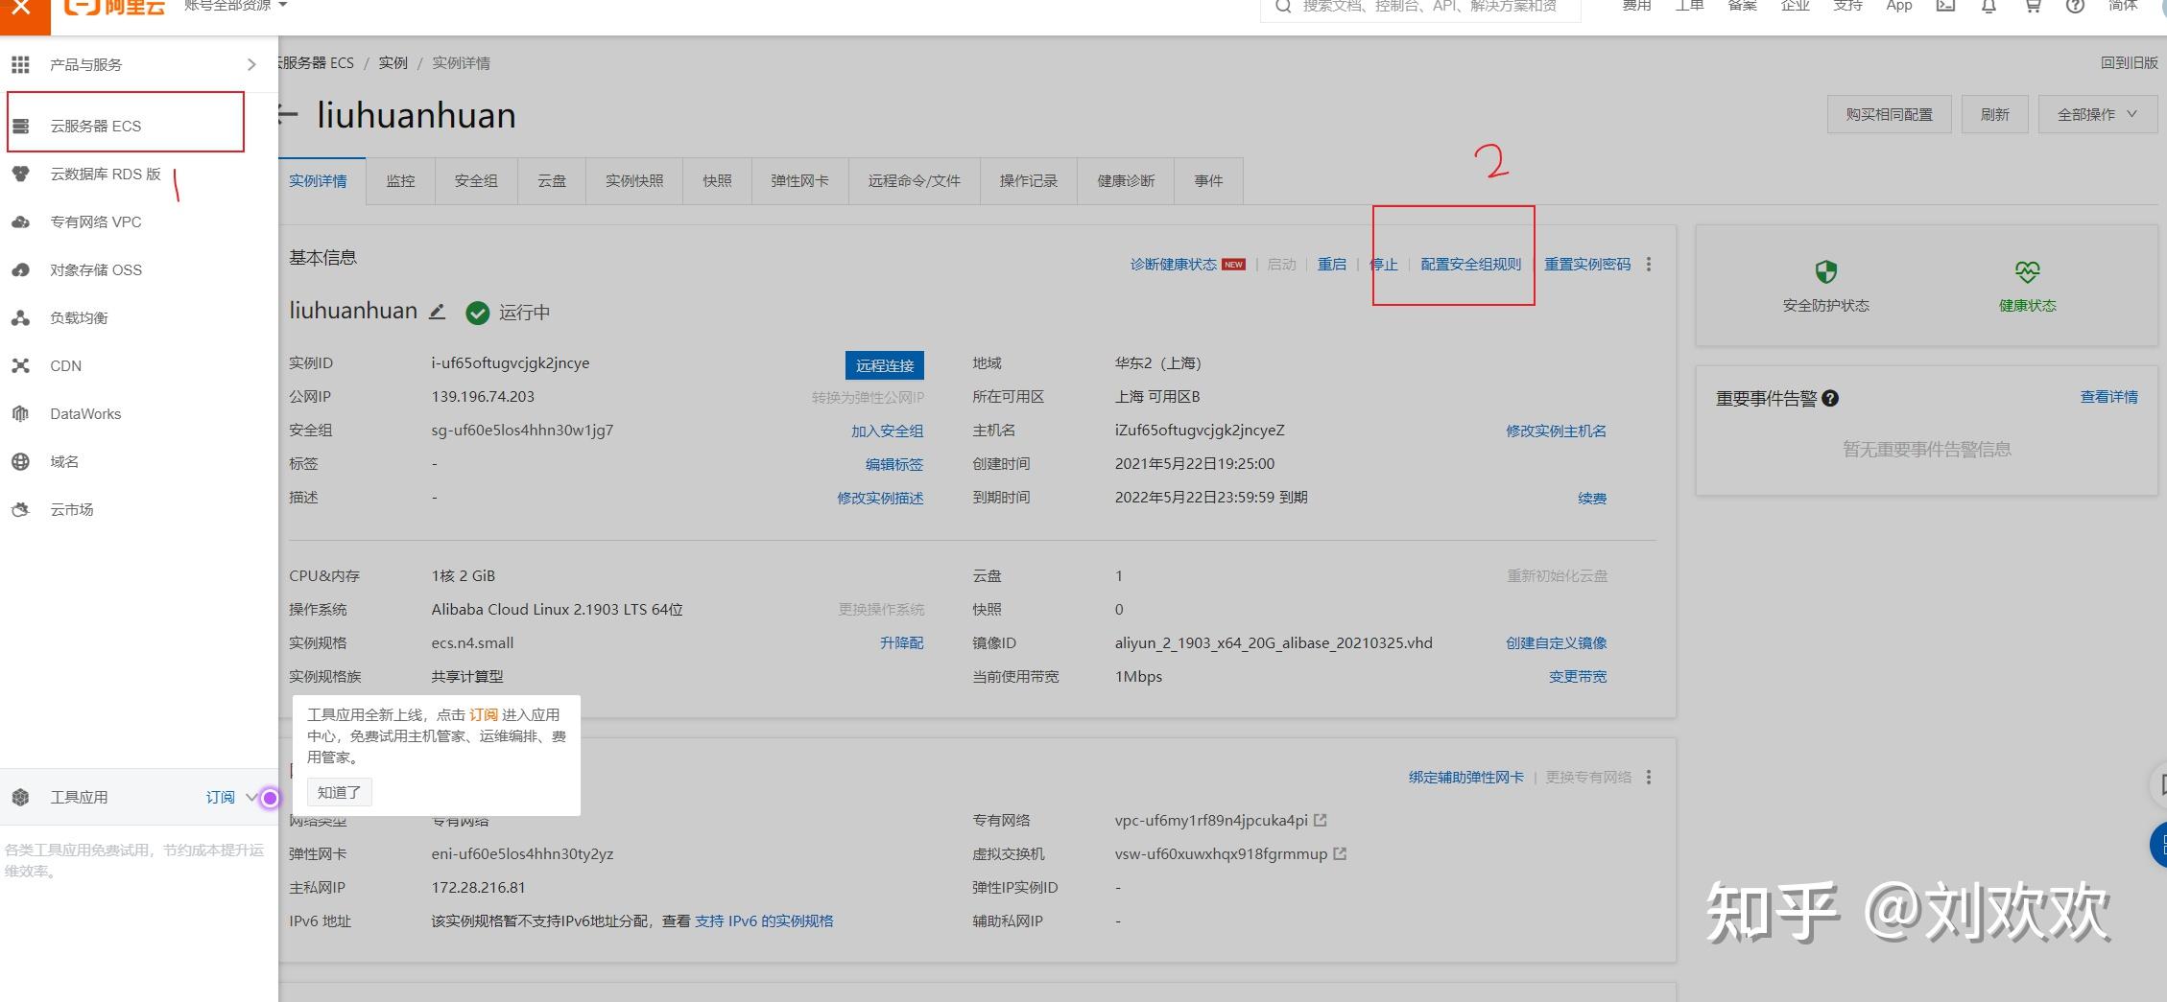Switch to the 弹性网卡 tab
The height and width of the screenshot is (1002, 2167).
(799, 181)
